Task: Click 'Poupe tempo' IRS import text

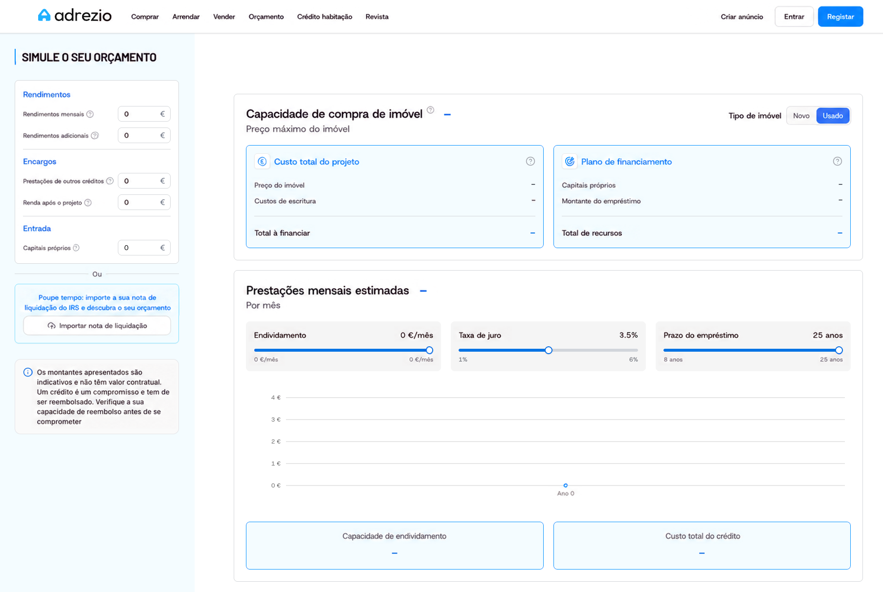Action: point(97,302)
